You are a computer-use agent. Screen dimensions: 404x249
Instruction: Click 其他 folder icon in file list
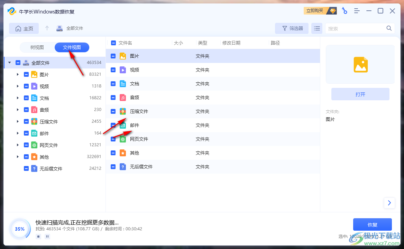coord(123,153)
